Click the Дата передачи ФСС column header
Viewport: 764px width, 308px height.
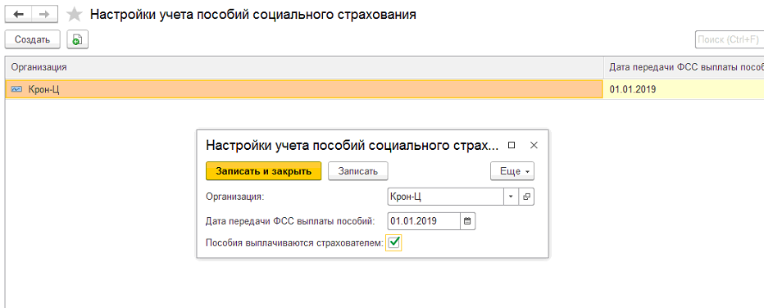[x=684, y=67]
